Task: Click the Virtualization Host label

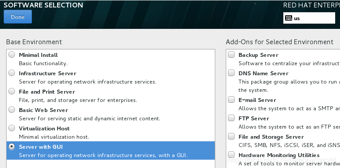Action: pos(44,129)
